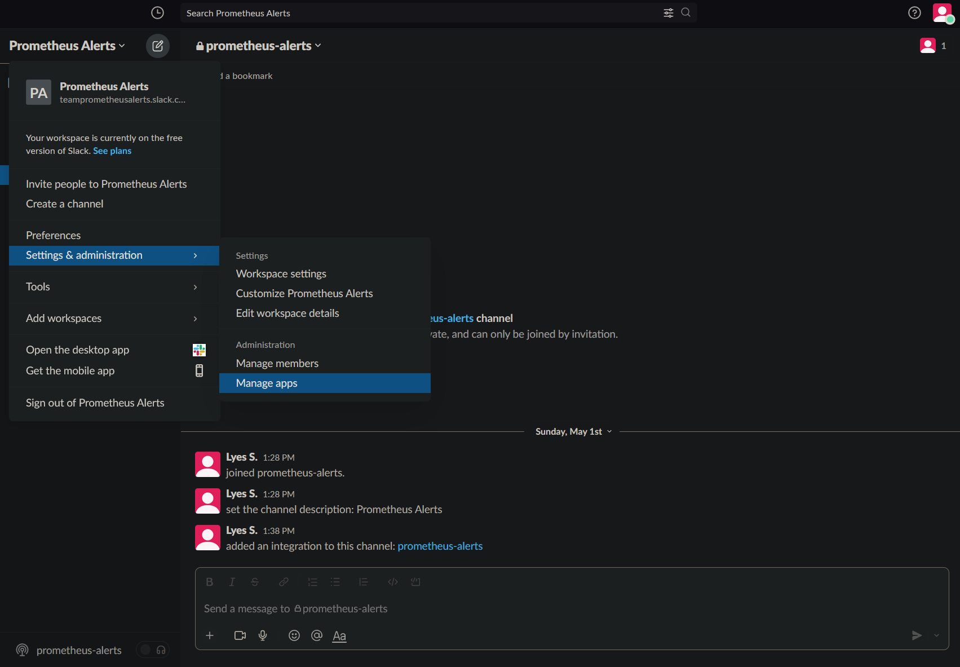The image size is (960, 667).
Task: Click Lyes S. avatar on joined message
Action: (207, 464)
